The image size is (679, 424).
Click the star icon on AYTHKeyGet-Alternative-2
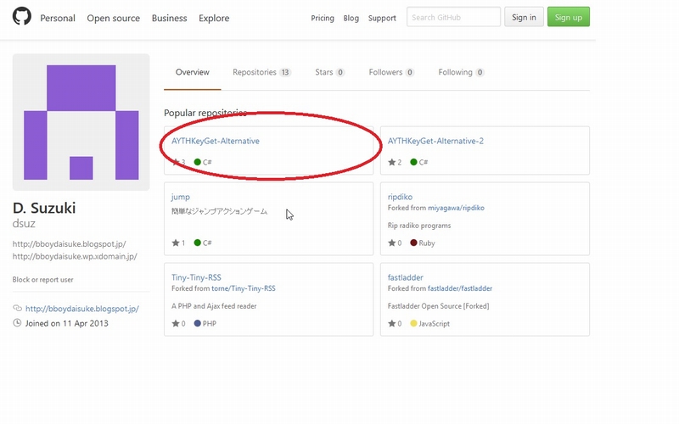391,162
